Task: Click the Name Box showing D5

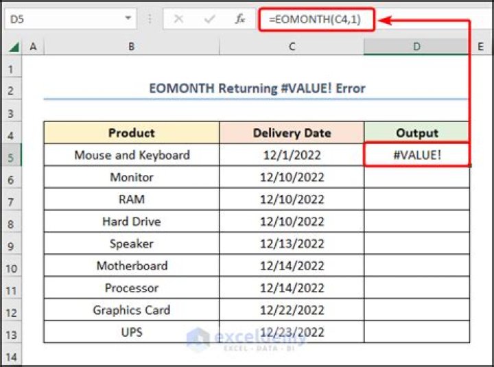Action: click(71, 19)
